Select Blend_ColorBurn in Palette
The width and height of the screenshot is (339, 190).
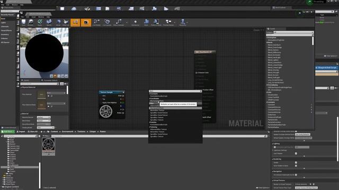pos(274,45)
